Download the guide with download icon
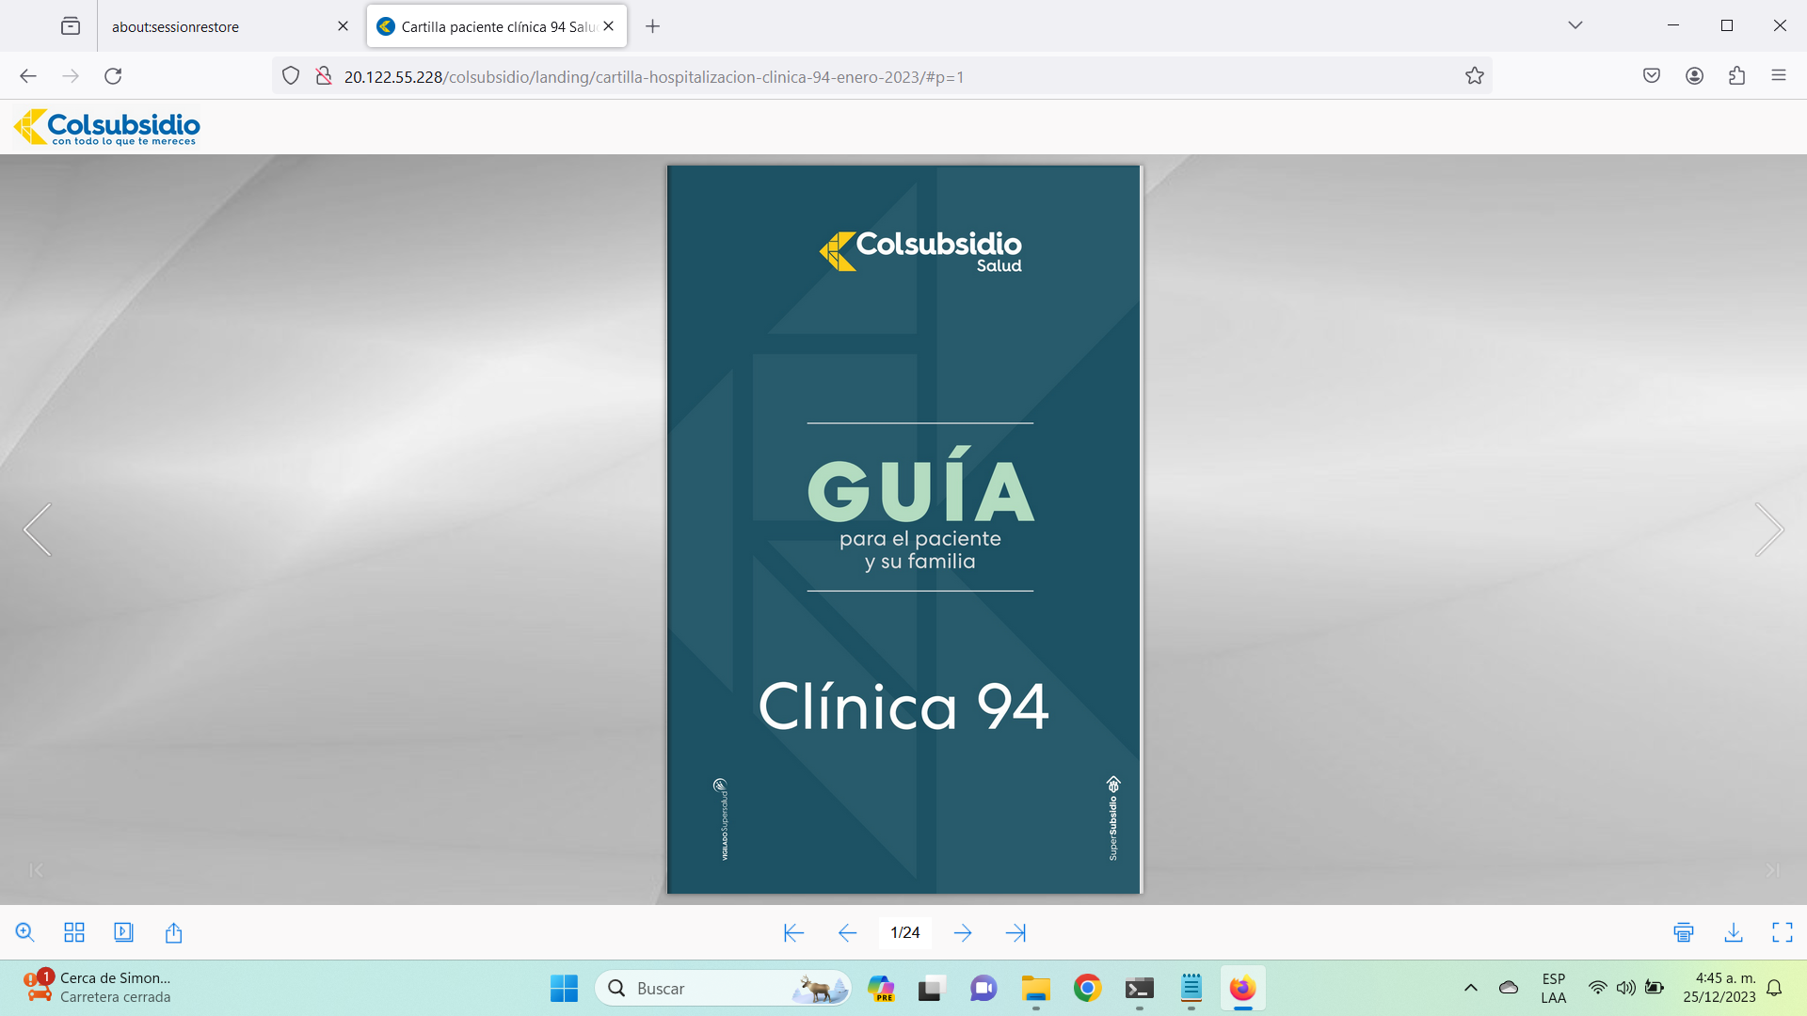1807x1016 pixels. click(x=1734, y=932)
